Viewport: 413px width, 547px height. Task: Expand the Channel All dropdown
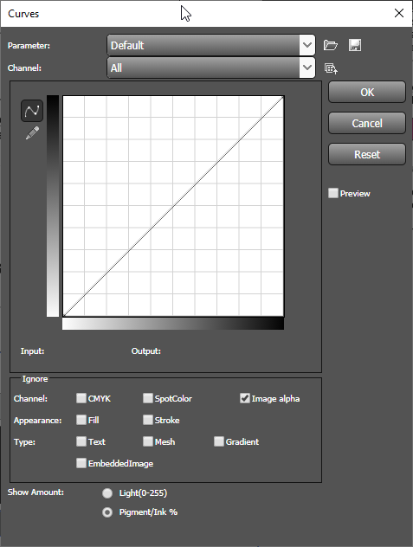211,68
